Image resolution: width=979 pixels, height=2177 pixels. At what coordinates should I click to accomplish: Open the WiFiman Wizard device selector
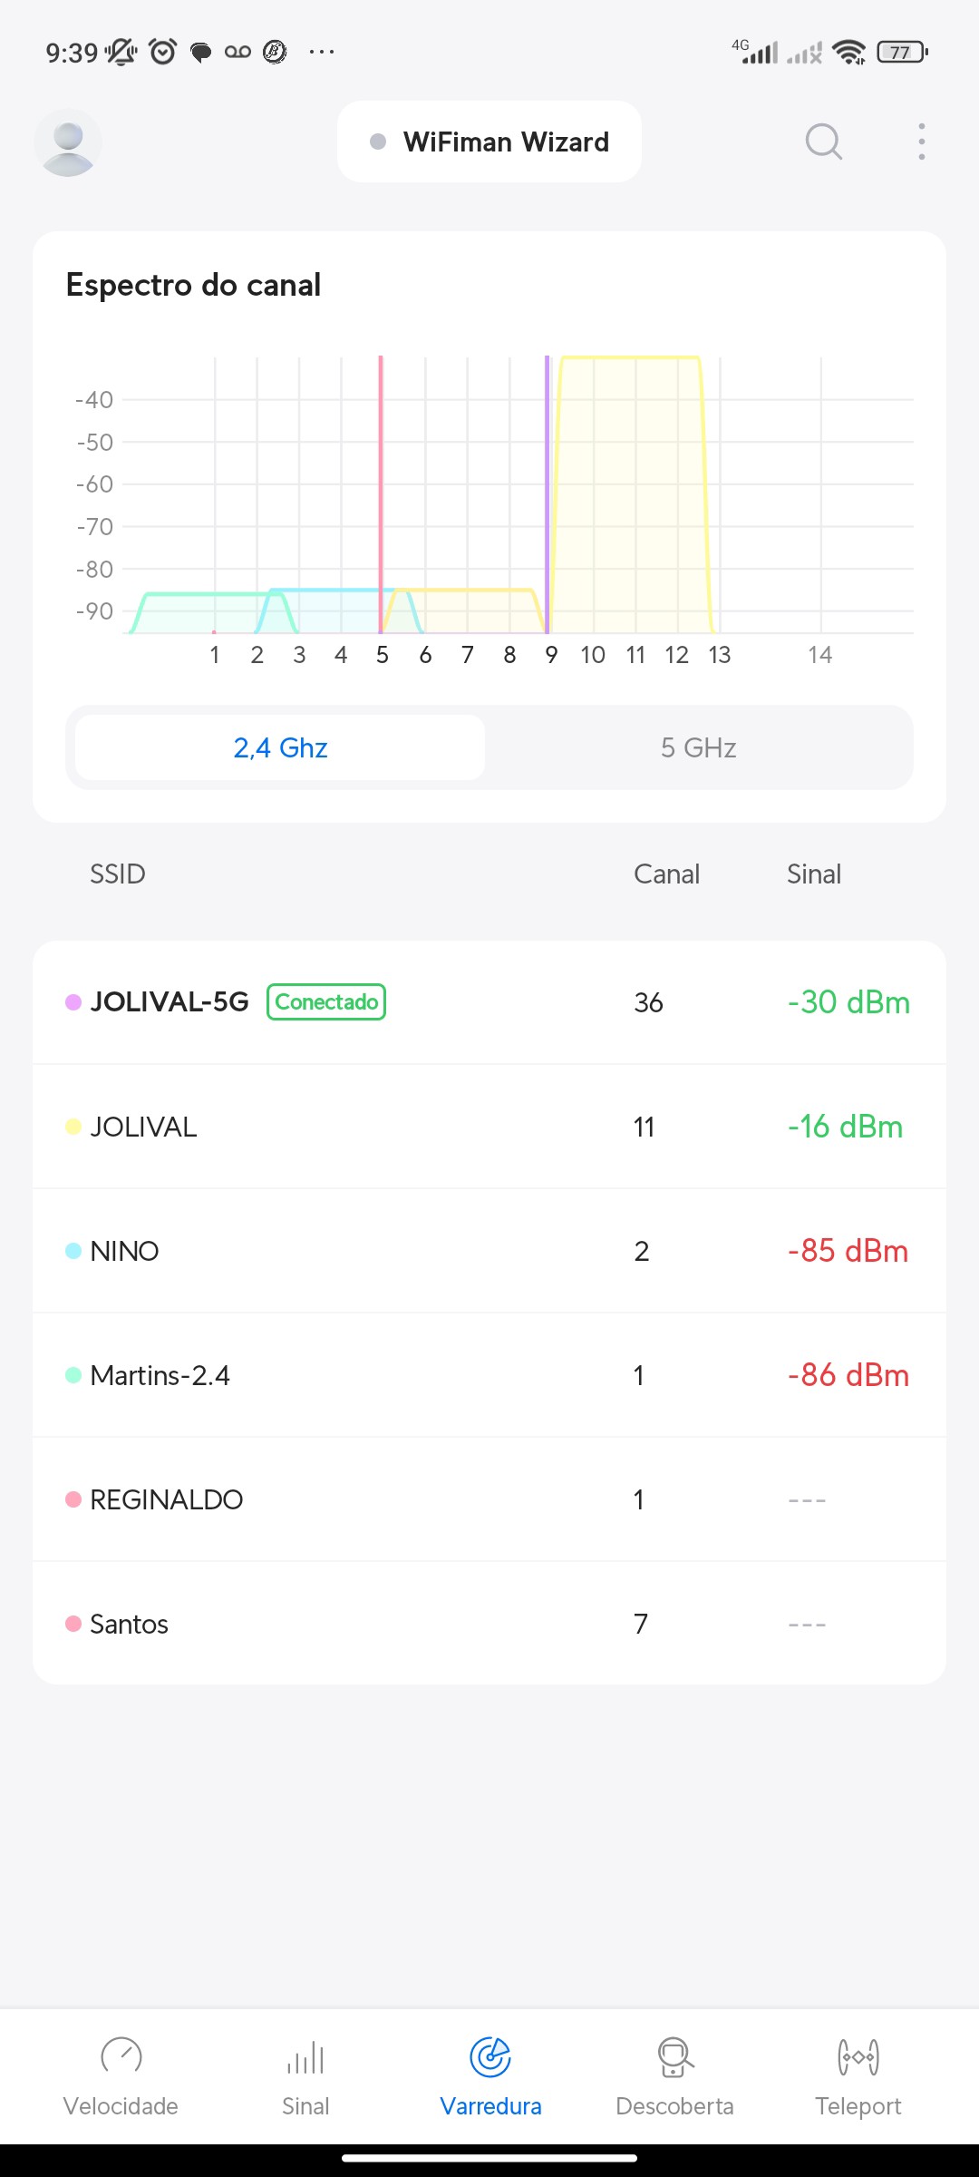point(489,142)
